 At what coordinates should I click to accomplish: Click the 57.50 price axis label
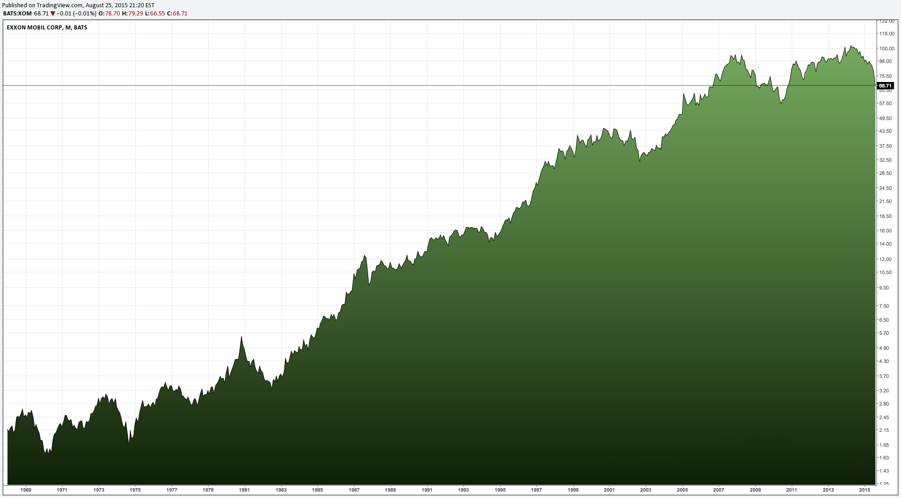point(886,103)
